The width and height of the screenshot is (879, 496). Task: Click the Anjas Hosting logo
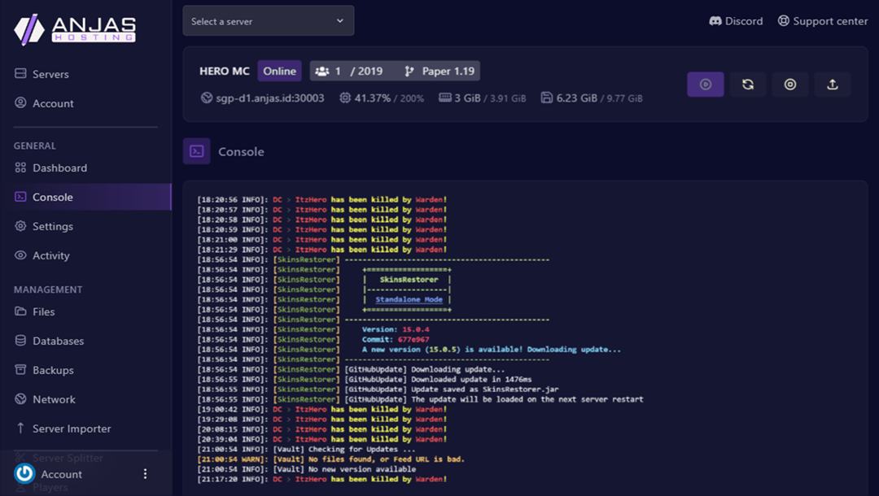[x=75, y=29]
